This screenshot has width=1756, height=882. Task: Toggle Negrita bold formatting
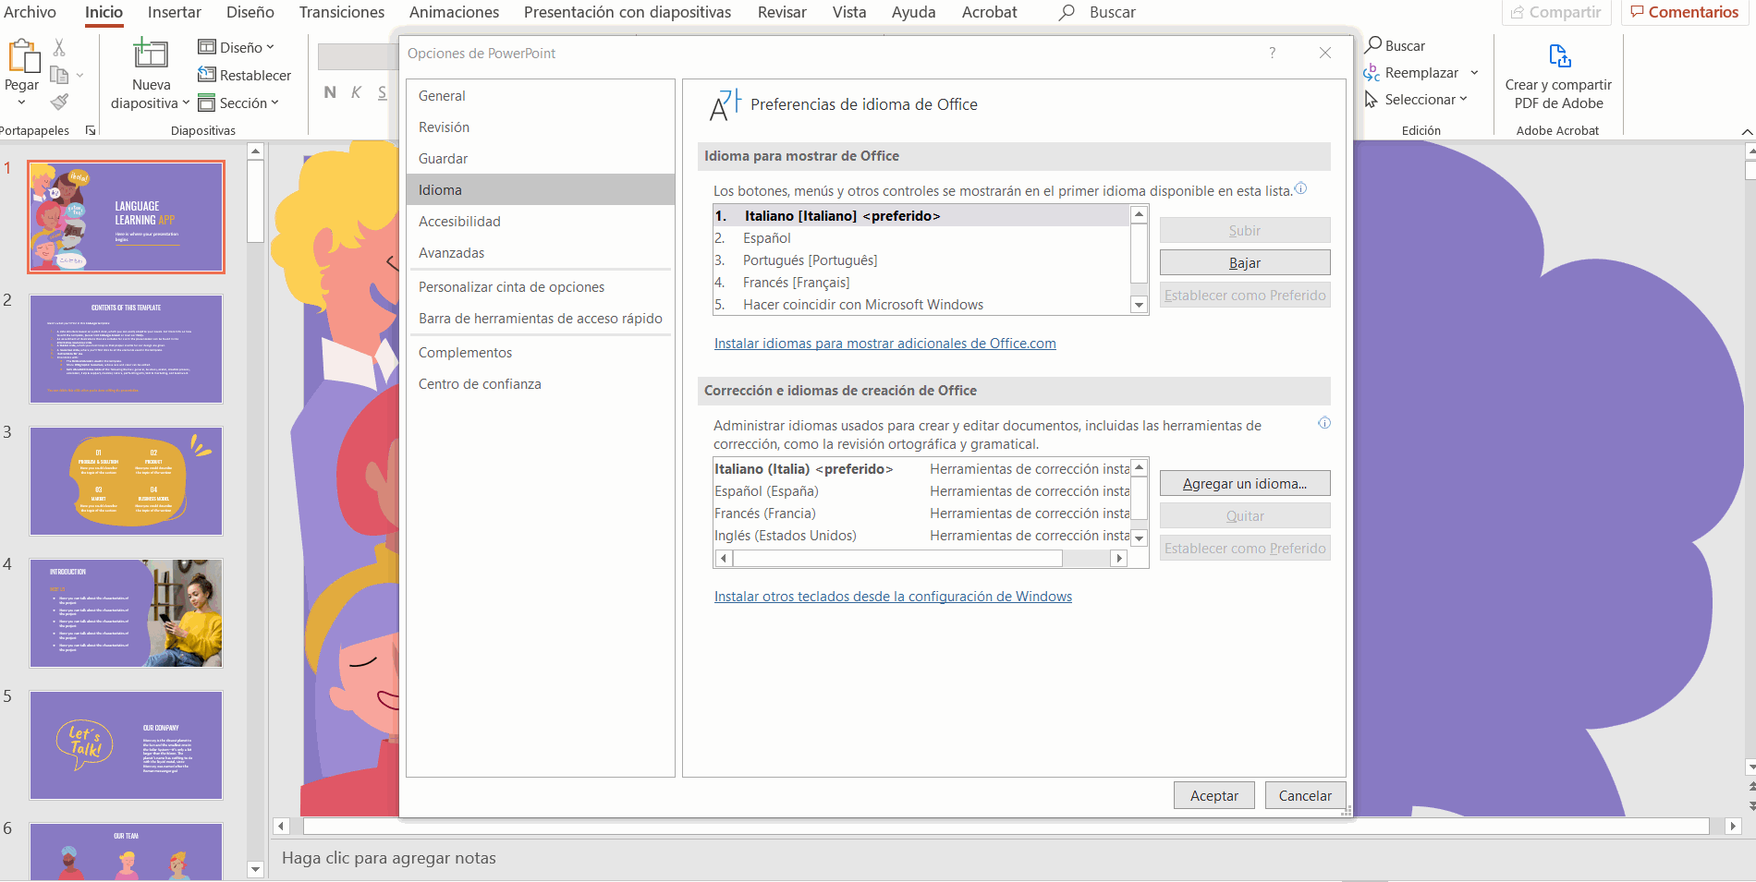tap(330, 92)
